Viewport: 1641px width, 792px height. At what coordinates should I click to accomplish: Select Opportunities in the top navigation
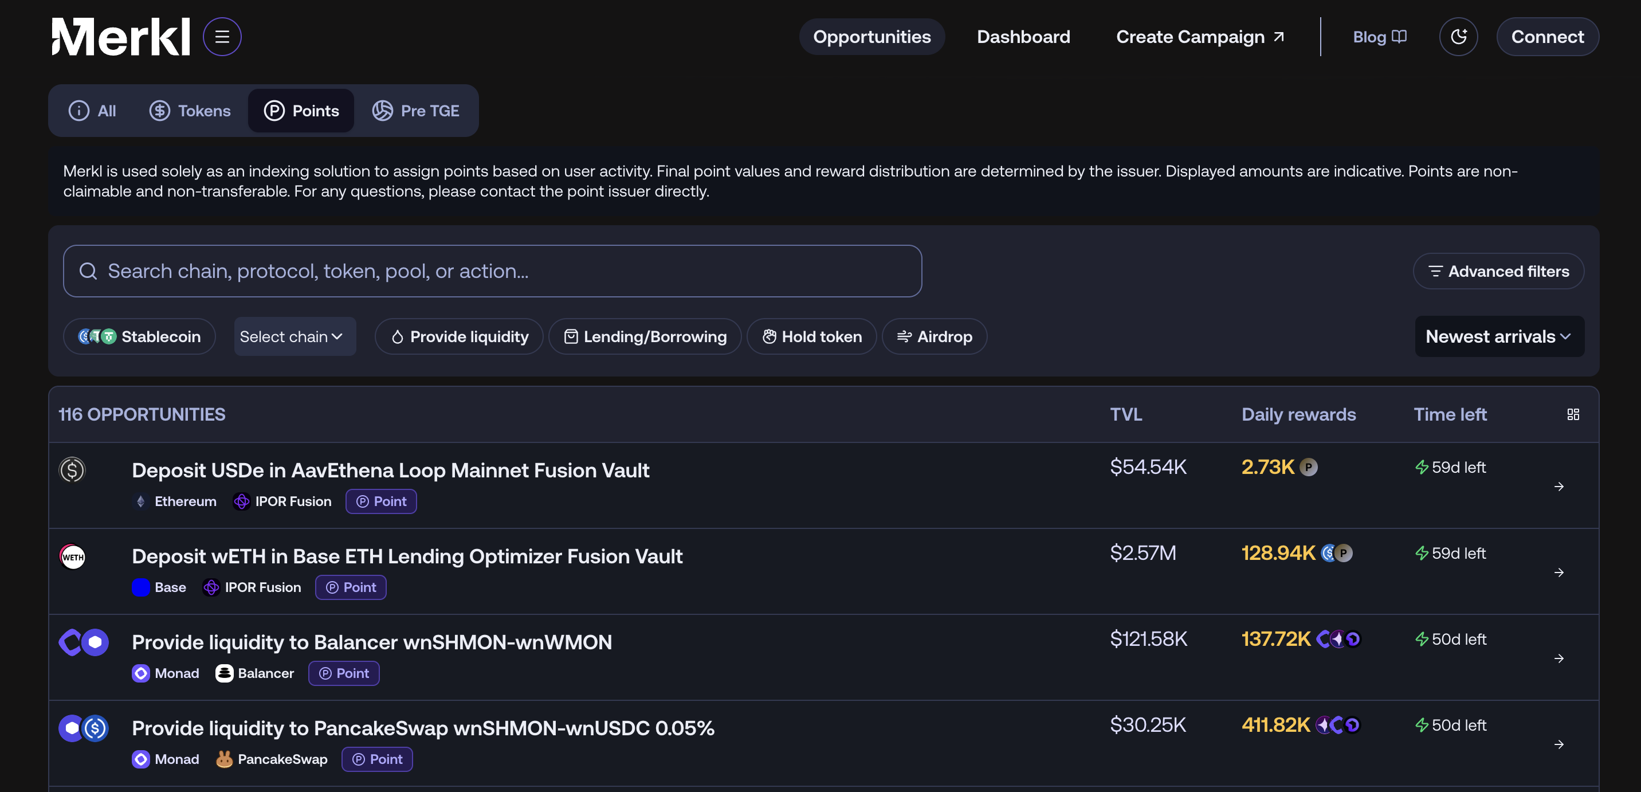[871, 37]
